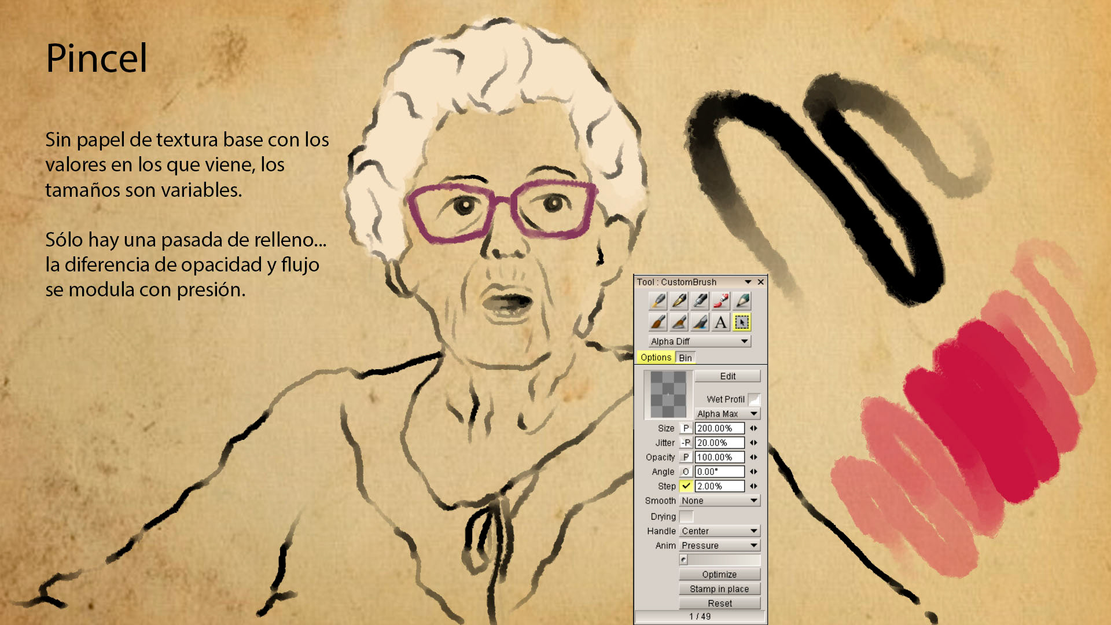Click the custom brush preview thumbnail
Image resolution: width=1111 pixels, height=625 pixels.
tap(668, 395)
